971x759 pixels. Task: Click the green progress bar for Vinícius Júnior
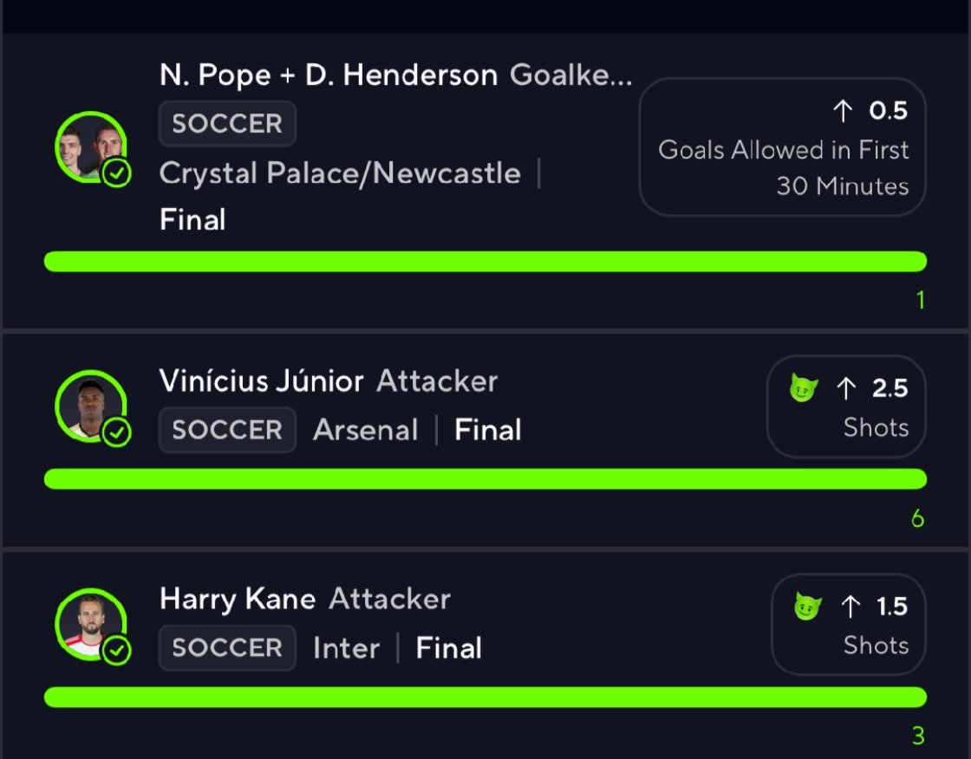(485, 479)
